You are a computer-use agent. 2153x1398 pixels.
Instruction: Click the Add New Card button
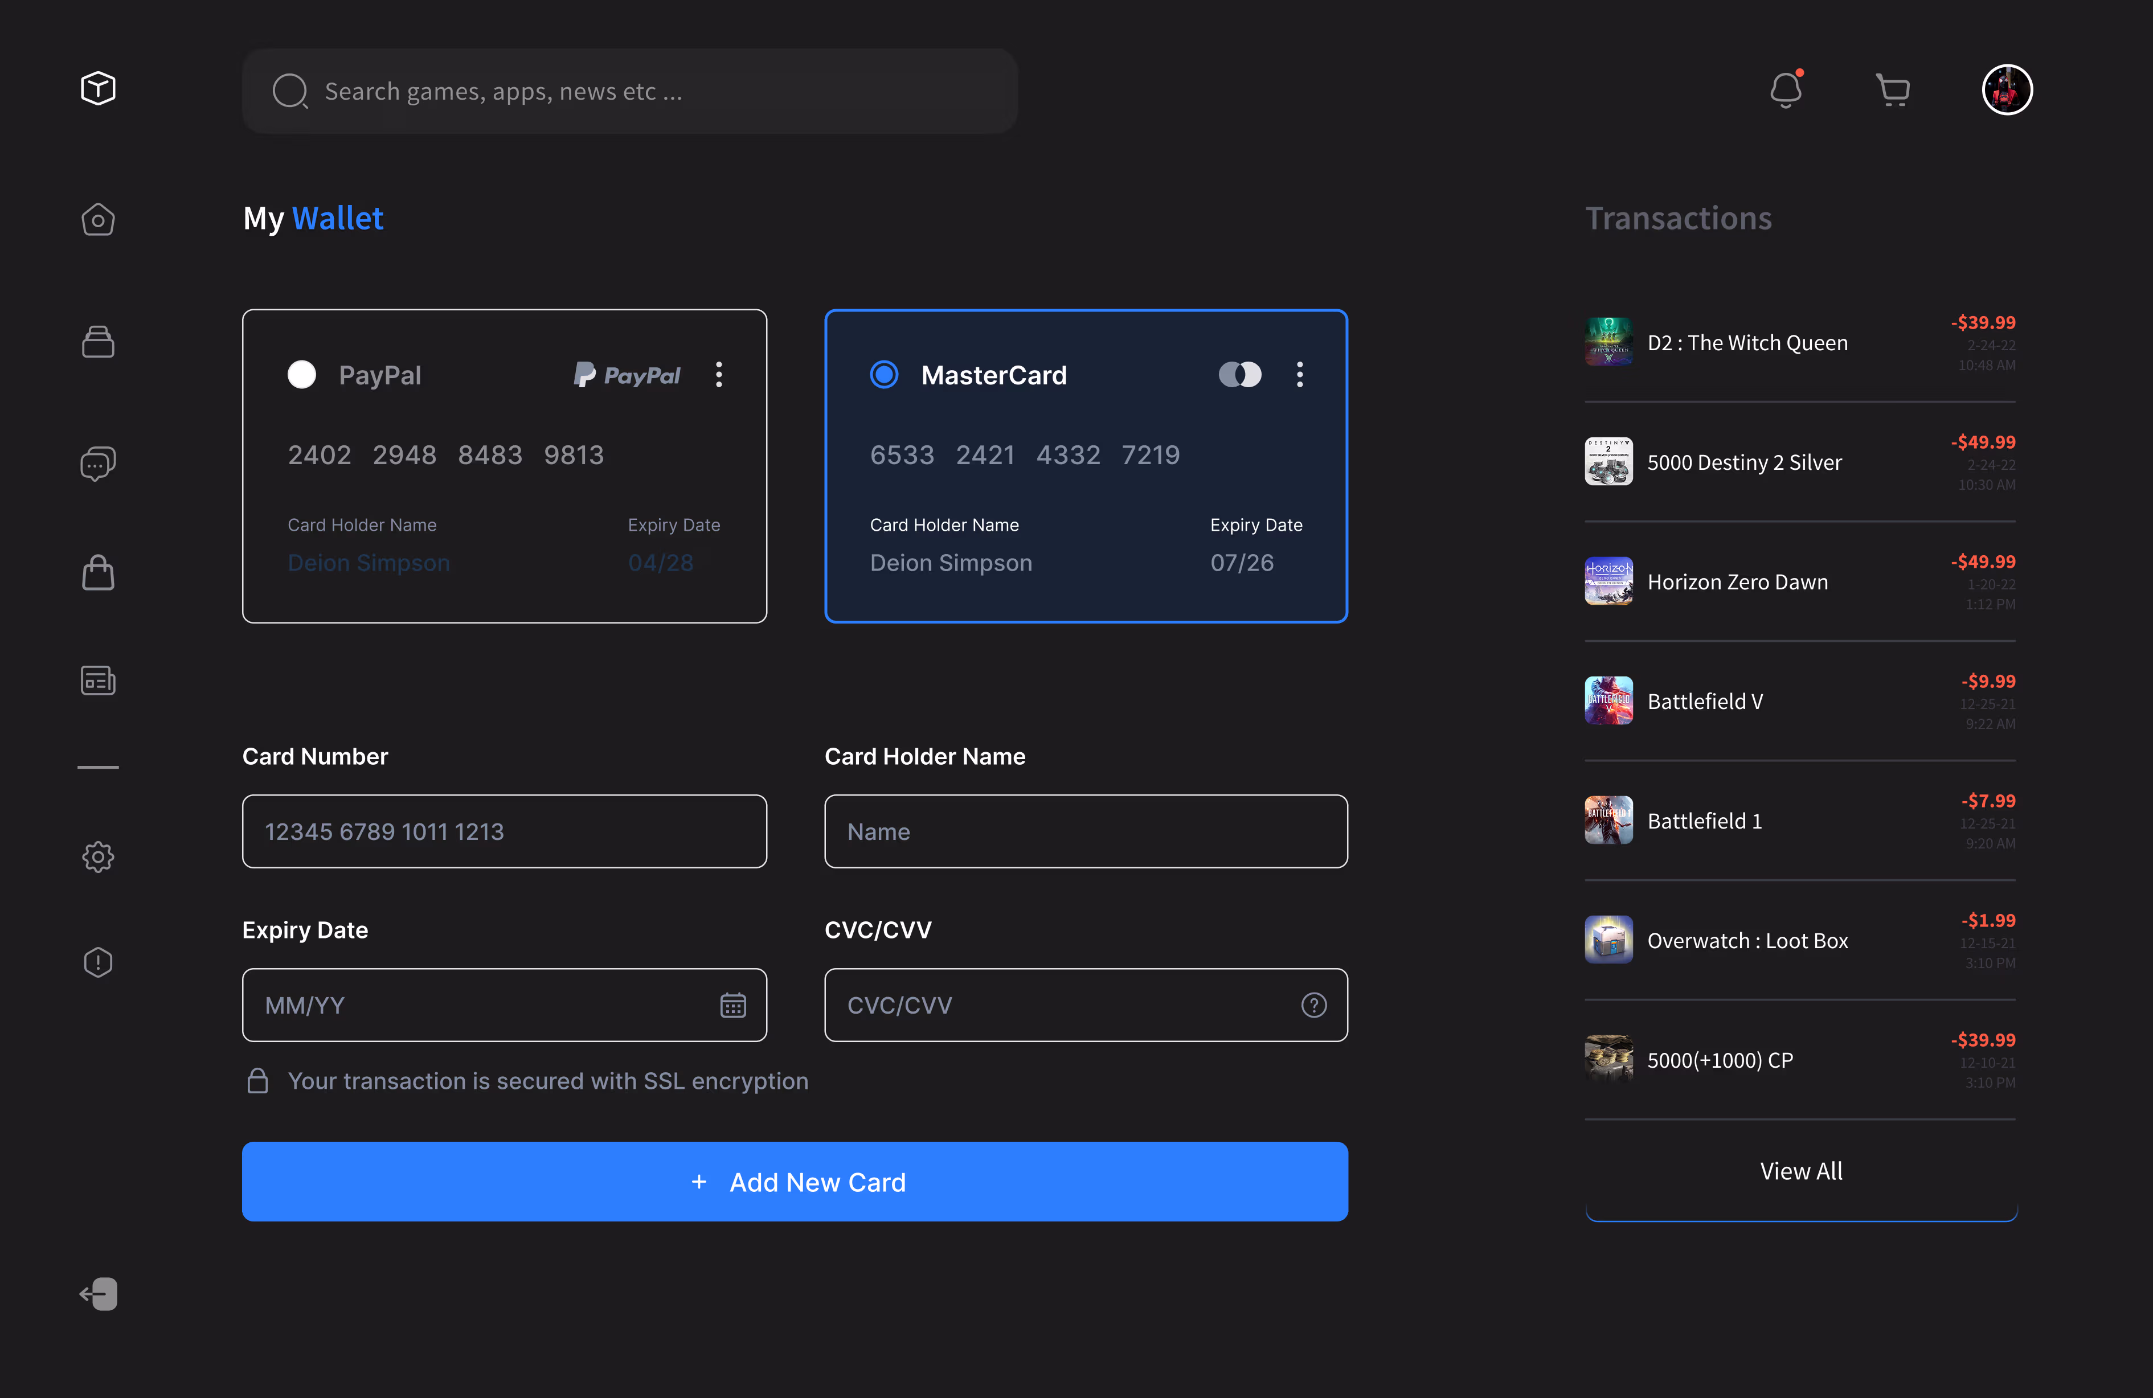coord(795,1181)
